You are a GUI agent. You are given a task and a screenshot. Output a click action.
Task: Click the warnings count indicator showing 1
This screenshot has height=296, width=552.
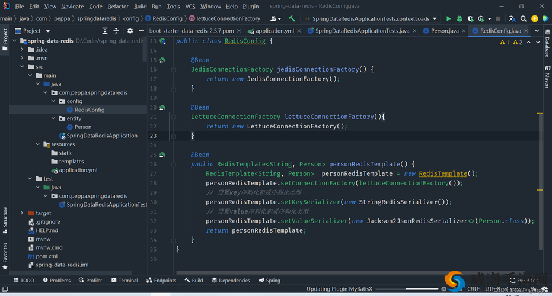[505, 42]
